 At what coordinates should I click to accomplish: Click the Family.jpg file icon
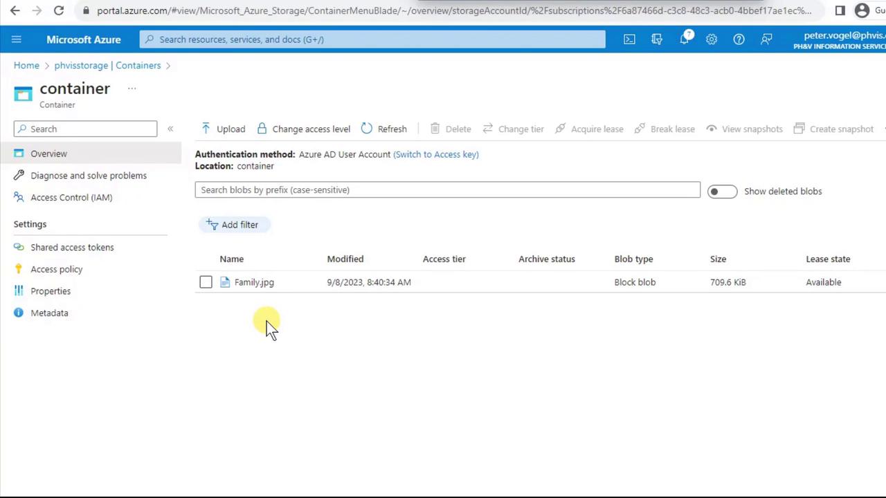point(225,282)
